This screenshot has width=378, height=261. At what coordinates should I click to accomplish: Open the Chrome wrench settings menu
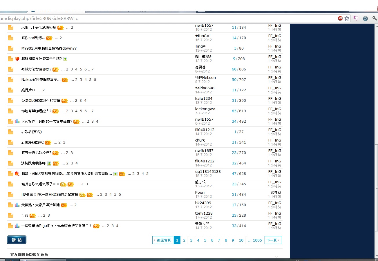[x=375, y=18]
